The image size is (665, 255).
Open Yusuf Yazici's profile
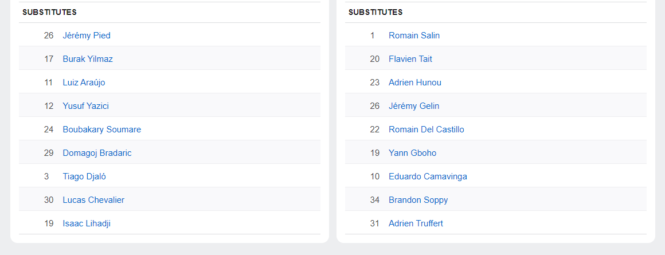(x=85, y=106)
